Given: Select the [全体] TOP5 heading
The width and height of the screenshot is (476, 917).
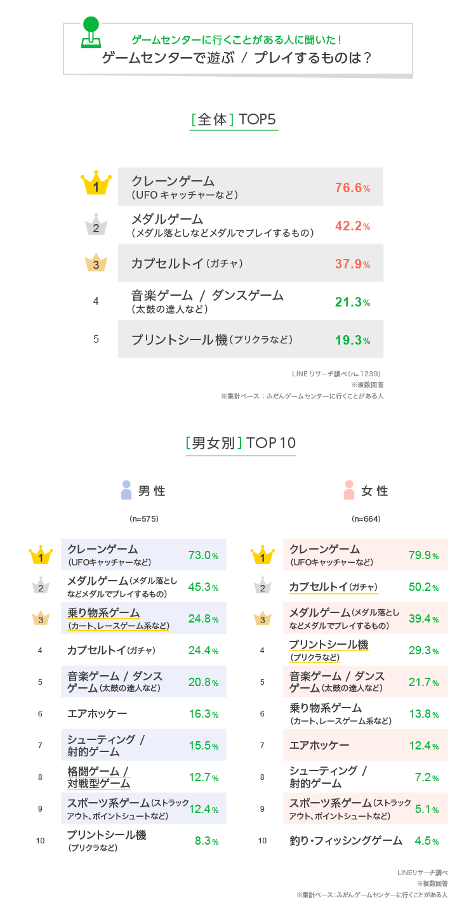Looking at the screenshot, I should point(234,120).
